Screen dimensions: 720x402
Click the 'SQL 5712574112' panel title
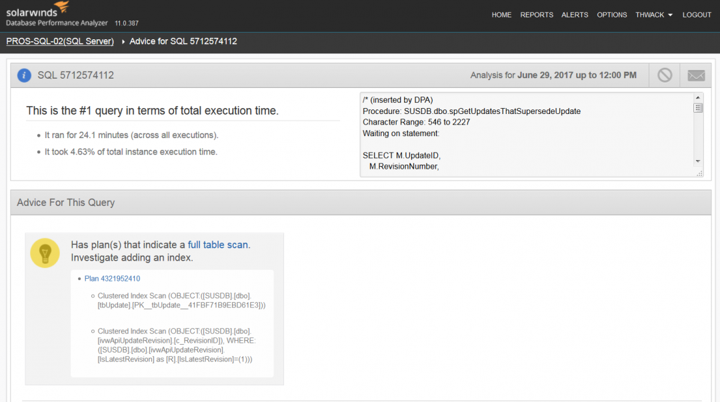pos(76,75)
